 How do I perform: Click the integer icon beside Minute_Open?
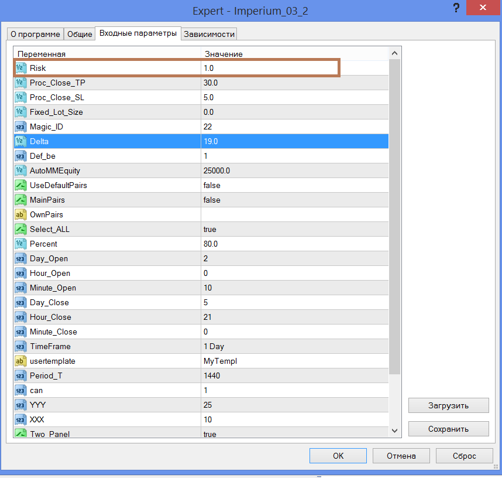[20, 288]
